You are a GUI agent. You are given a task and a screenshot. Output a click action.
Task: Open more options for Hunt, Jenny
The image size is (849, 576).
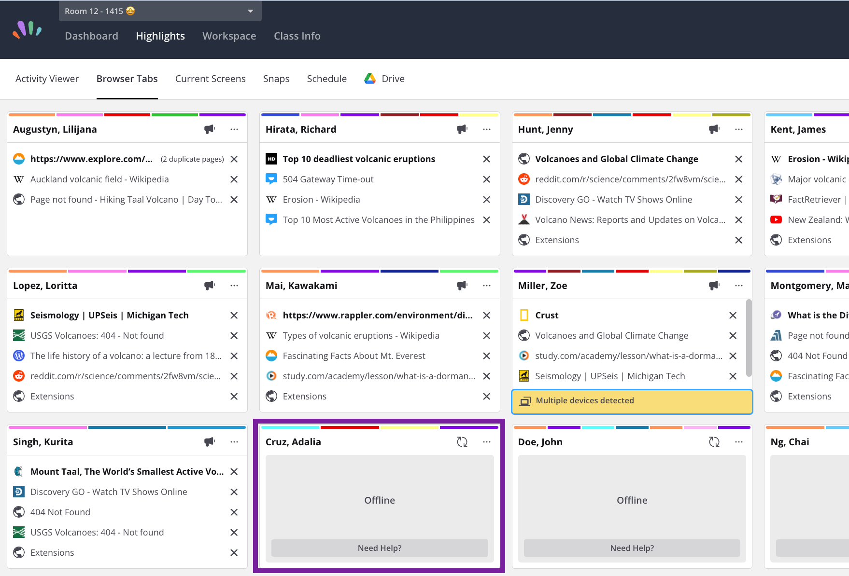[739, 129]
